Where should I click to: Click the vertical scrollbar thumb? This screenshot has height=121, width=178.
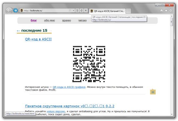[x=172, y=22]
